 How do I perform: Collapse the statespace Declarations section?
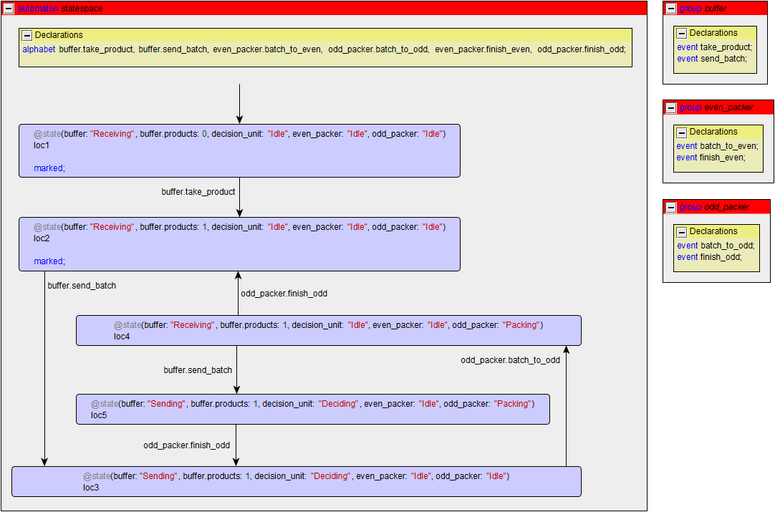pos(27,35)
